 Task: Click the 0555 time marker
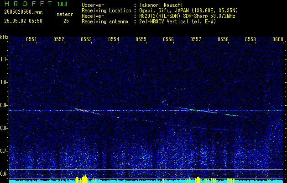(141, 39)
